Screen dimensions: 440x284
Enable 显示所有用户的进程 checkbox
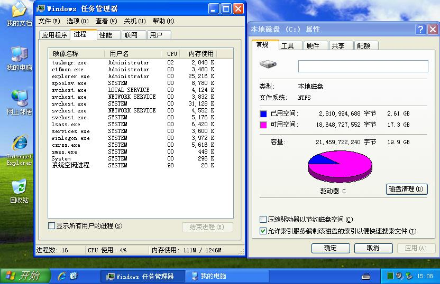point(52,226)
